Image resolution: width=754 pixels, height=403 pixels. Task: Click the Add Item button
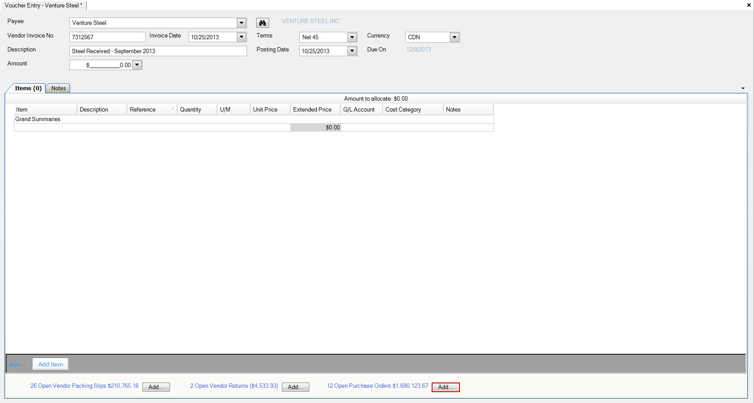click(x=51, y=364)
